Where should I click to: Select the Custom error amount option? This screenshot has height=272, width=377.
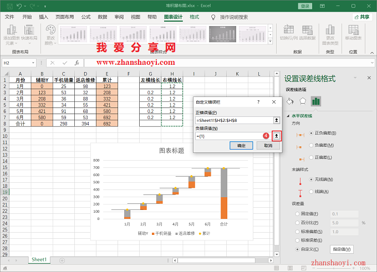(297, 249)
